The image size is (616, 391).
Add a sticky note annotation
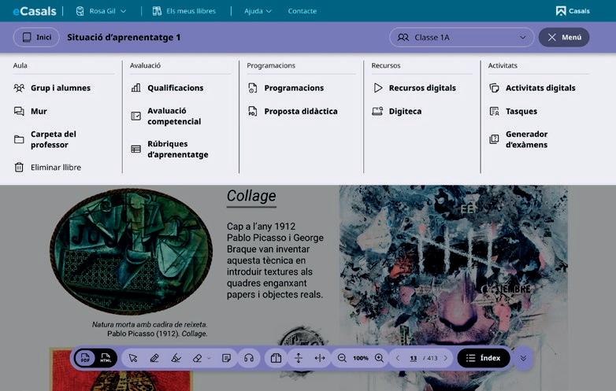tap(226, 358)
